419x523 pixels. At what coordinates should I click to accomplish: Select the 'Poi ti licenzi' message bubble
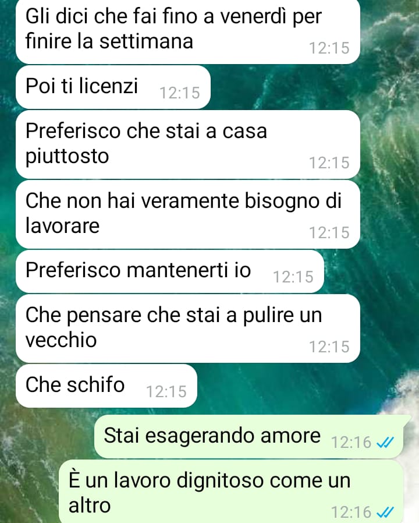[x=113, y=87]
